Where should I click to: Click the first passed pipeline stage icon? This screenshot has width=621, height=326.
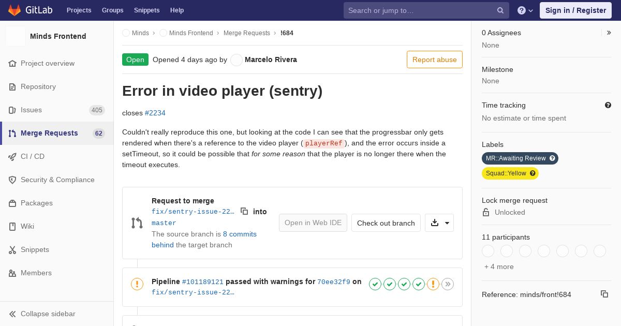pyautogui.click(x=375, y=284)
